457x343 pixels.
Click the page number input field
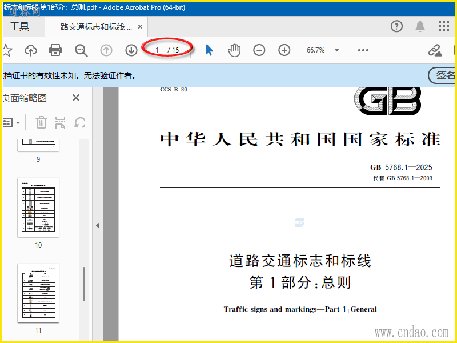[x=158, y=50]
